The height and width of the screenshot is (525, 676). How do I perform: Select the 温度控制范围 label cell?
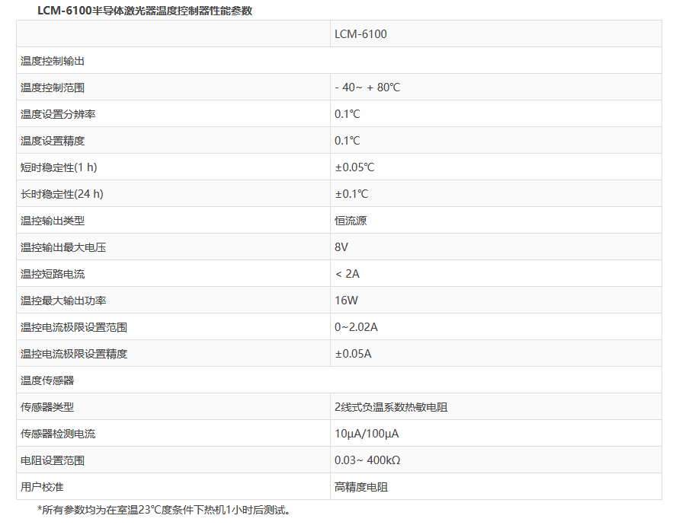pos(52,87)
